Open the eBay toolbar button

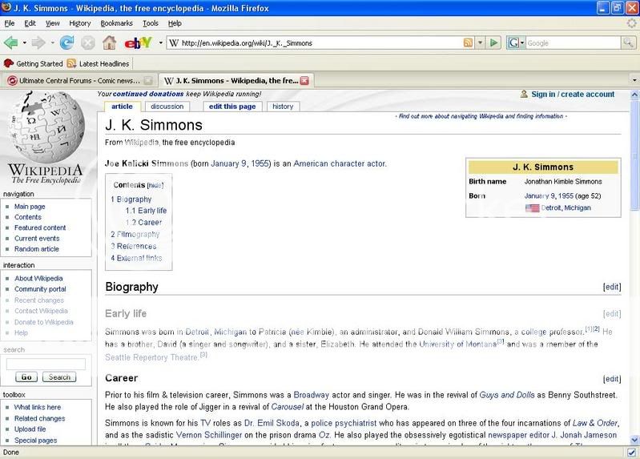138,42
